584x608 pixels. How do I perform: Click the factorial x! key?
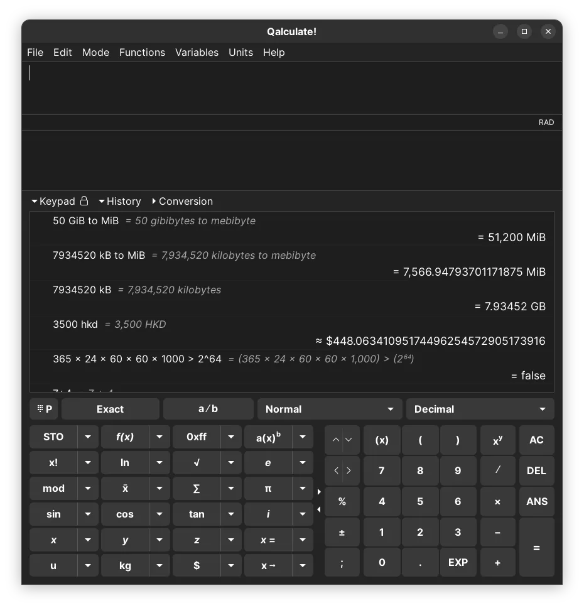coord(53,462)
